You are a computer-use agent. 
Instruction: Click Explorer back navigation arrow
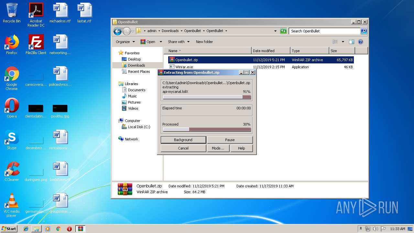(117, 31)
